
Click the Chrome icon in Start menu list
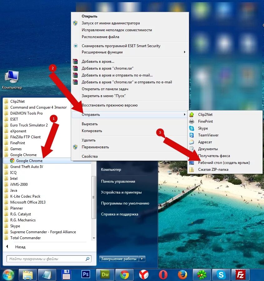(12, 160)
